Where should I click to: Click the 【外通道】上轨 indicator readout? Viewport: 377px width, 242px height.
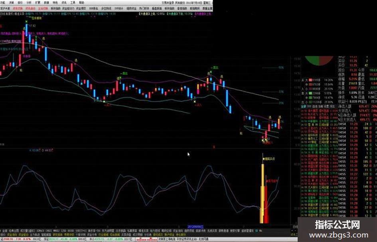[151, 14]
